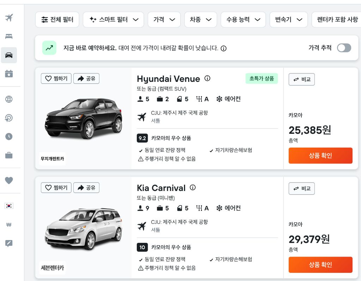Viewport: 361px width, 281px height.
Task: Click 상품 확인 for Hyundai Venue
Action: click(x=320, y=156)
